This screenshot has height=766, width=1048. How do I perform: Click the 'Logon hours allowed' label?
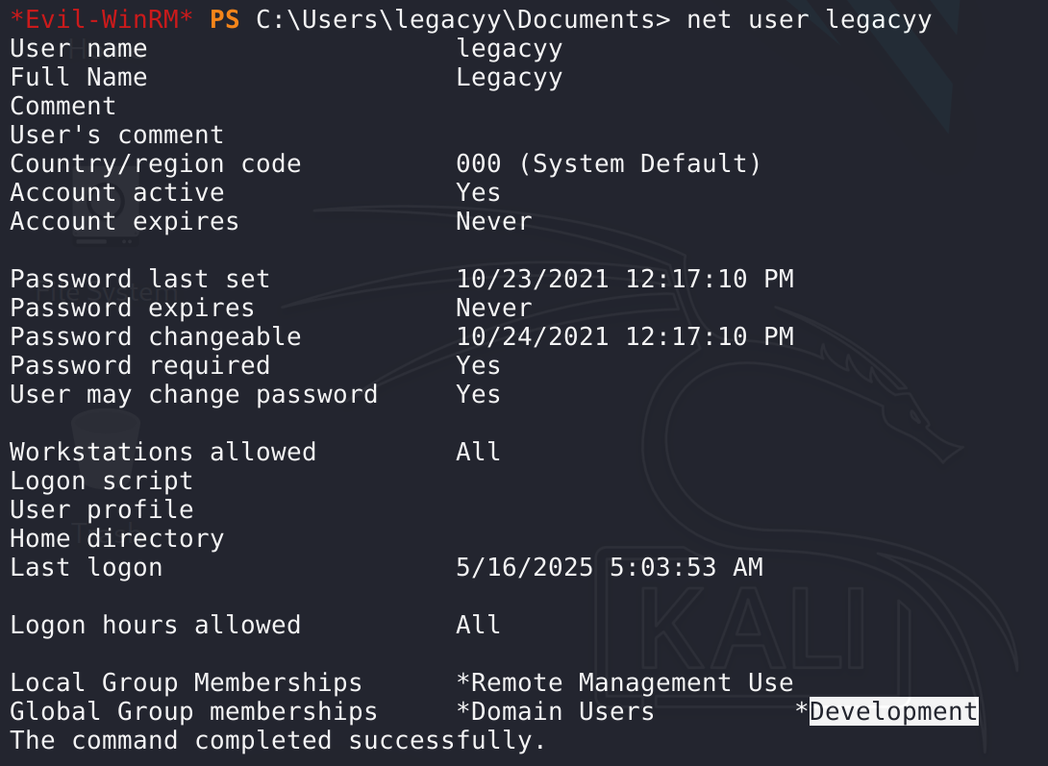pyautogui.click(x=155, y=626)
